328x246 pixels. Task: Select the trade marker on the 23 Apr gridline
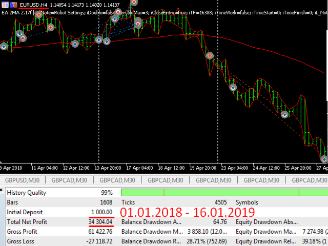point(210,55)
